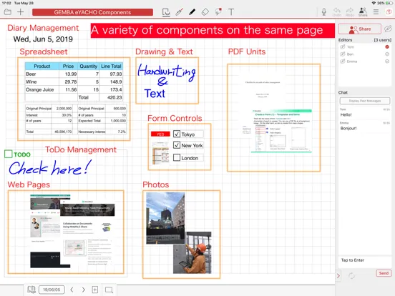Collapse the side panel with red chevron

[x=338, y=276]
